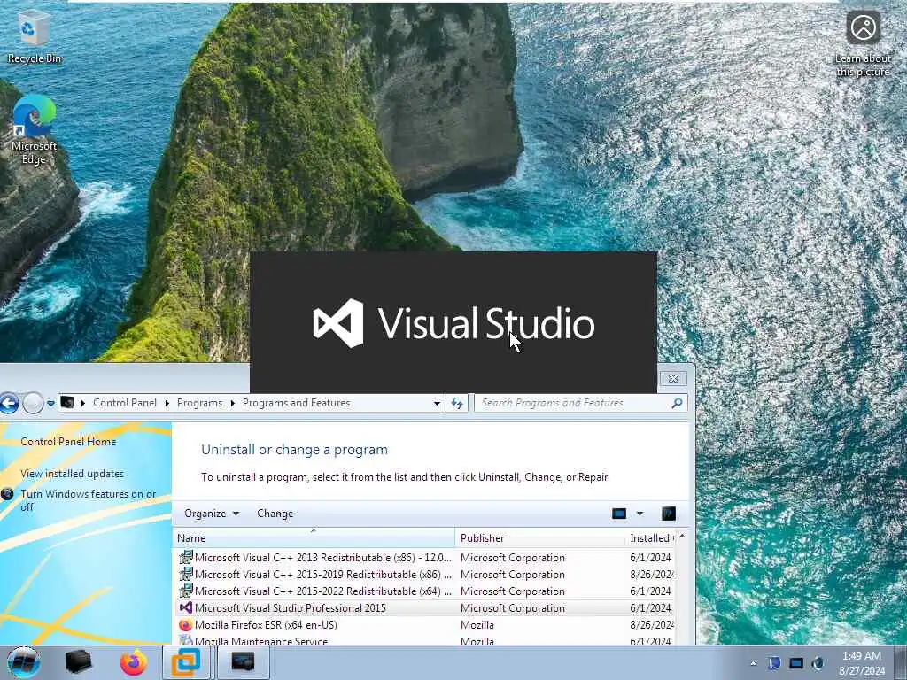This screenshot has height=680, width=907.
Task: Sort by Publisher column header
Action: click(x=539, y=537)
